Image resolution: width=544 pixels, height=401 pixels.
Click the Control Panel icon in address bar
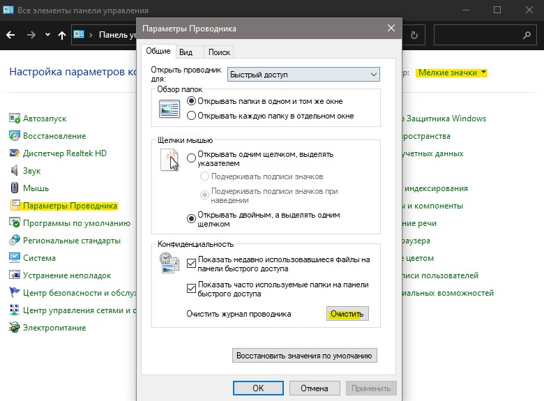pos(79,34)
